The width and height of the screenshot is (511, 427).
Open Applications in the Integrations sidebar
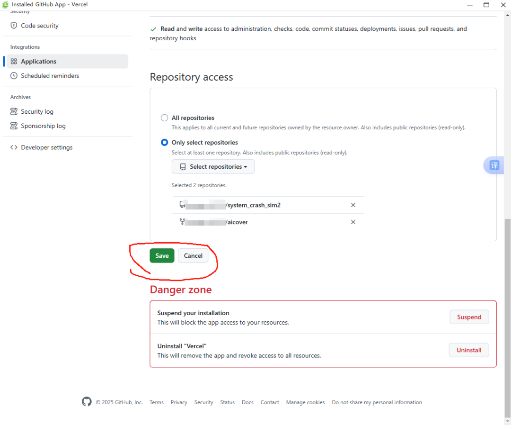pos(38,62)
